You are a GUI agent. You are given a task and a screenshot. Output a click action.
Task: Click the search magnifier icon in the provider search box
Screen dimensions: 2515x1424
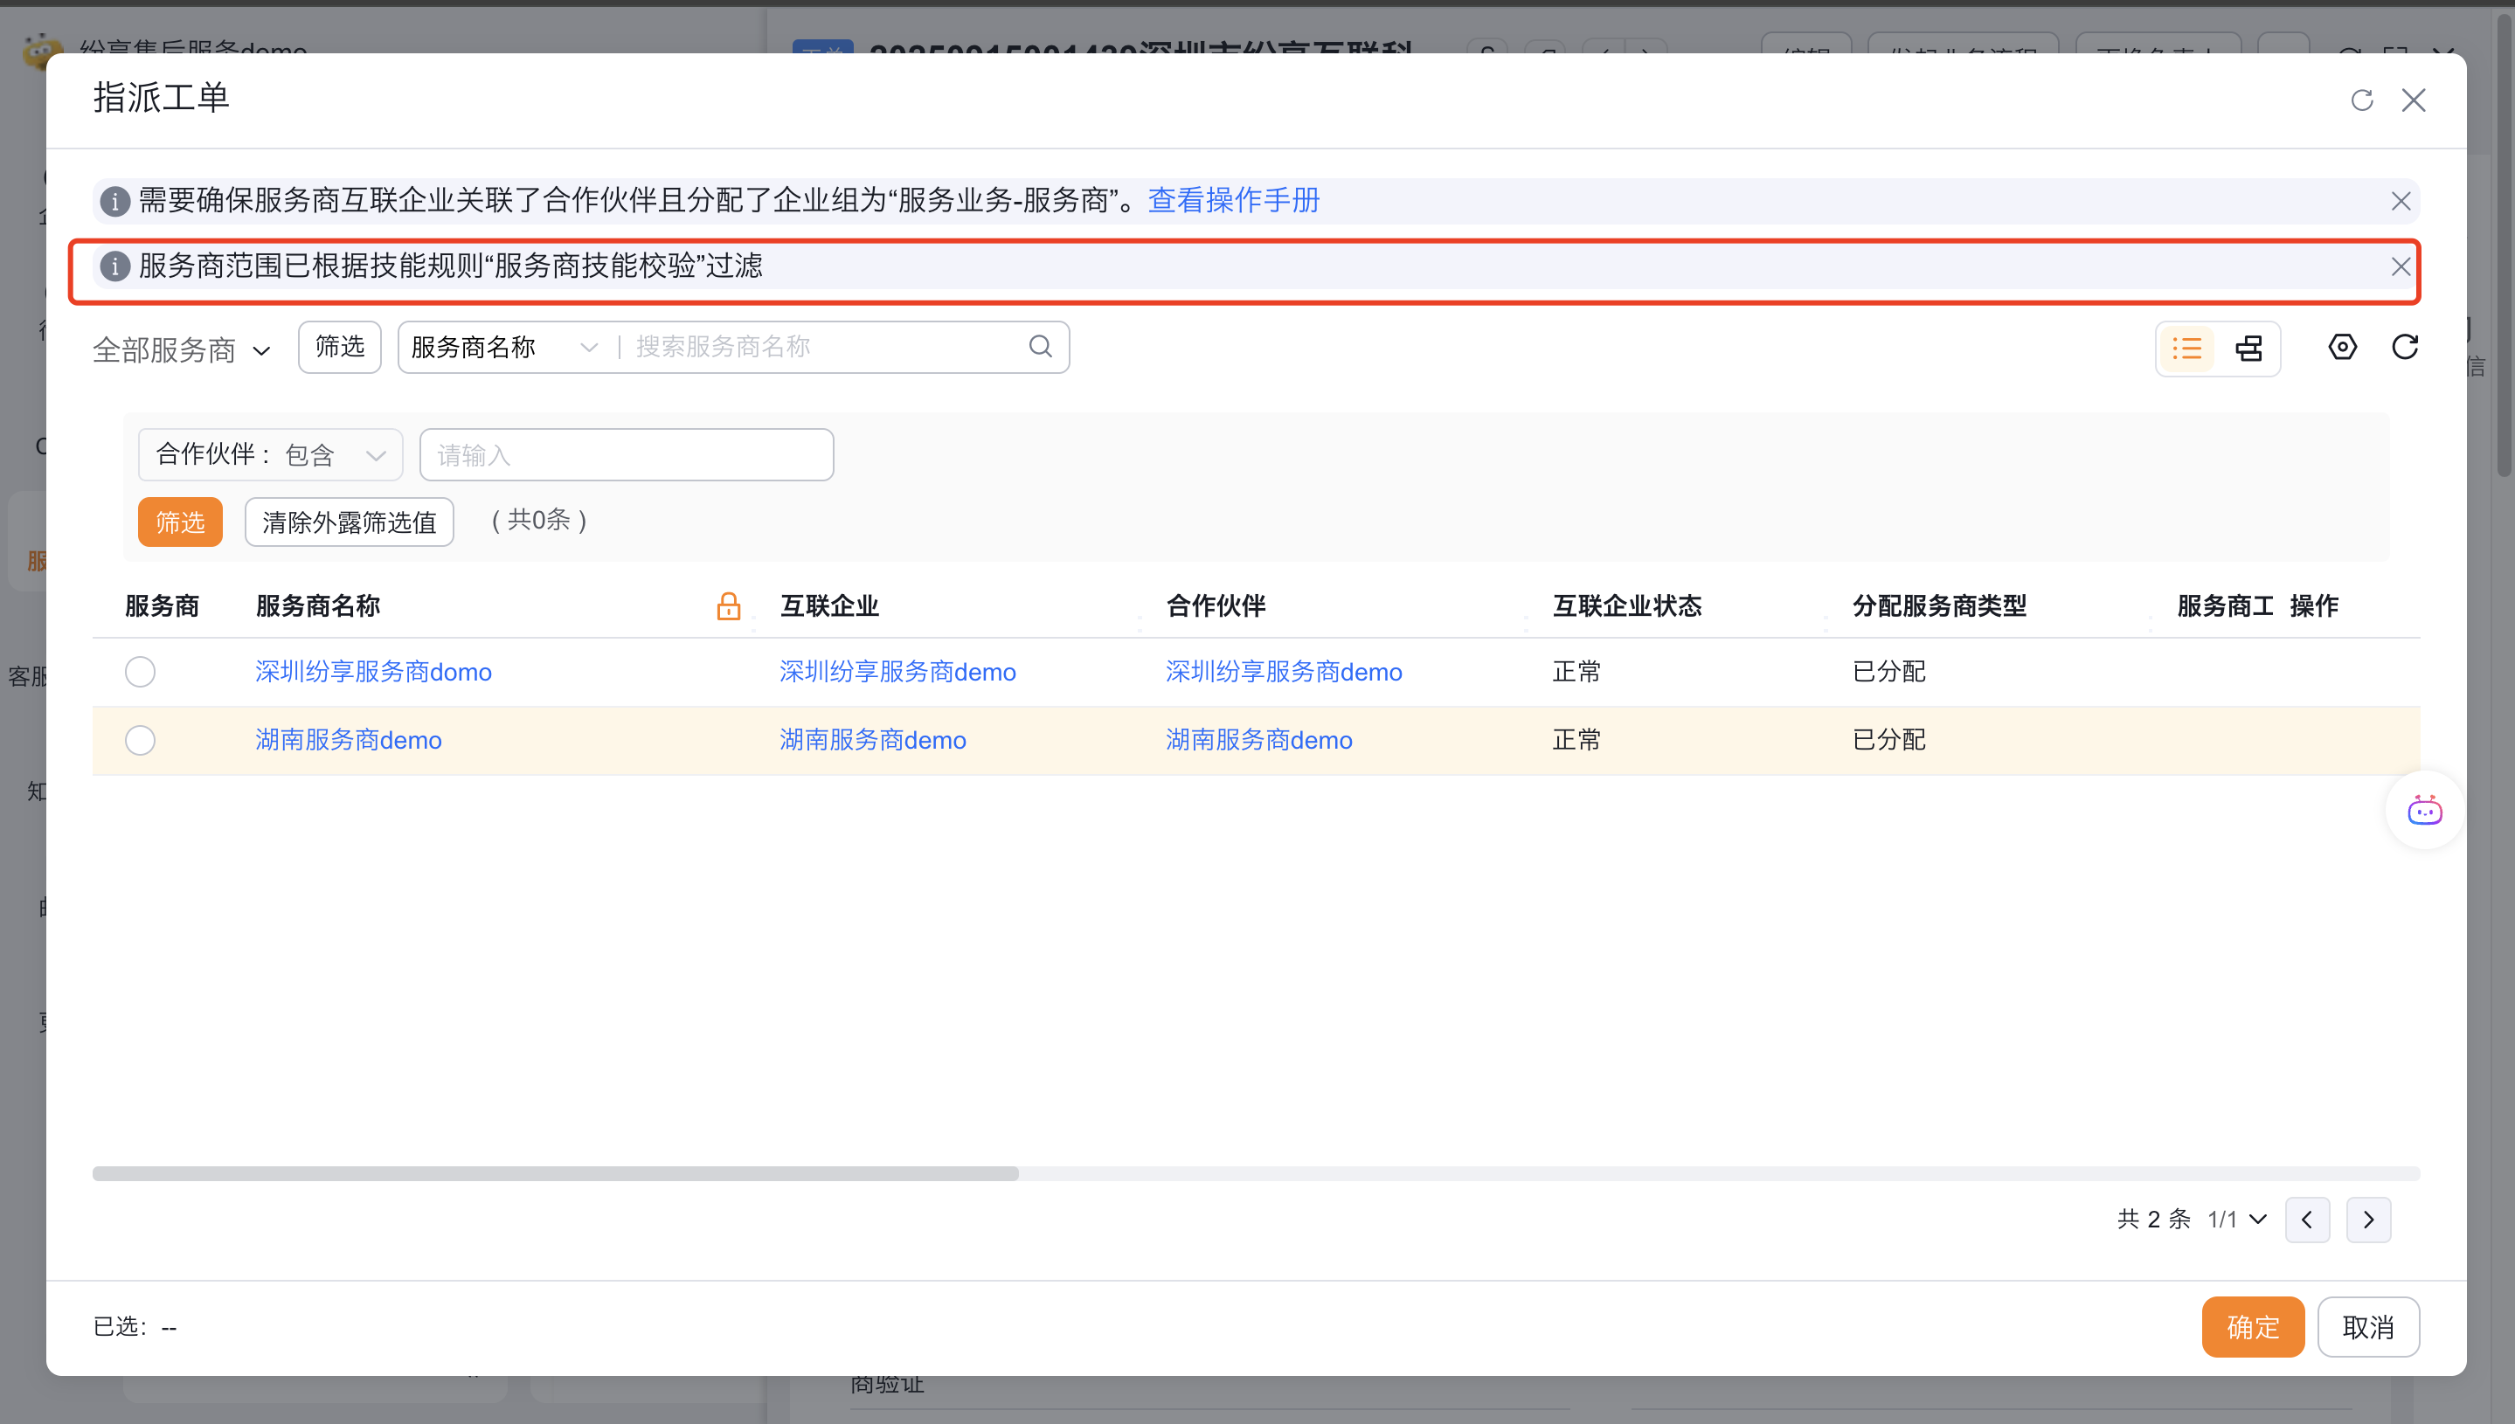[x=1040, y=346]
